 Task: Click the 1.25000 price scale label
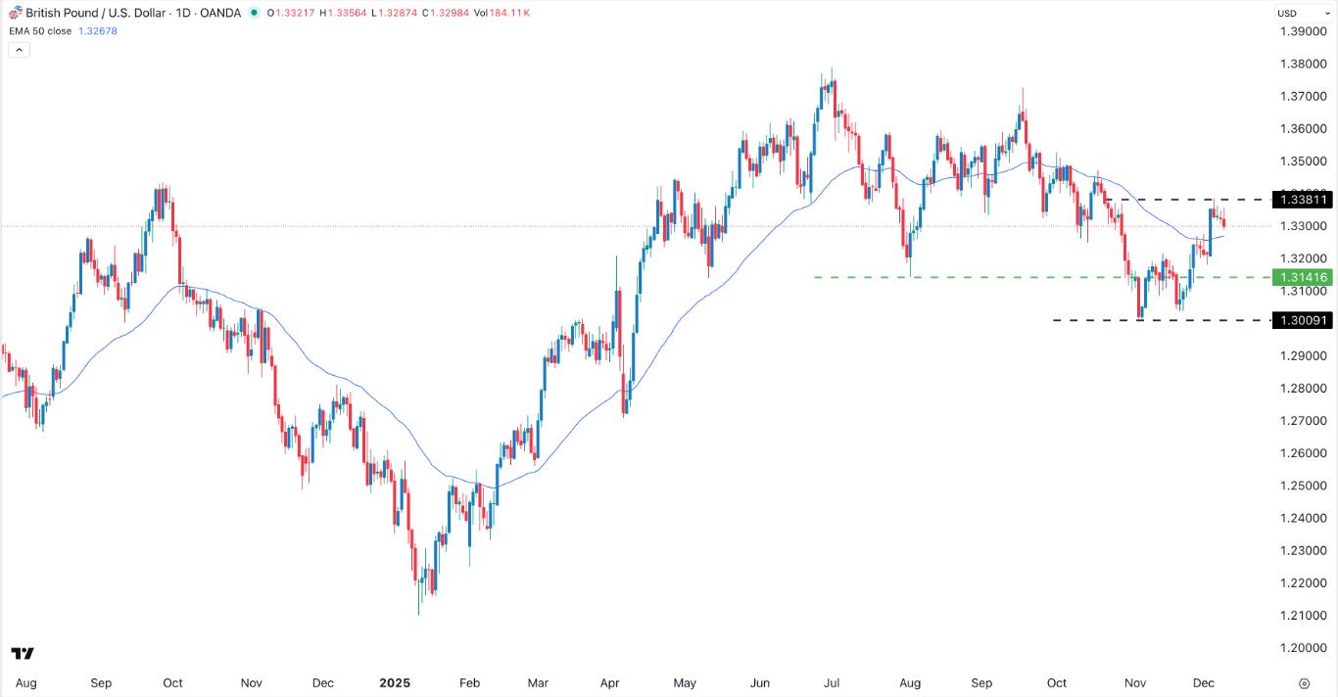click(x=1303, y=486)
